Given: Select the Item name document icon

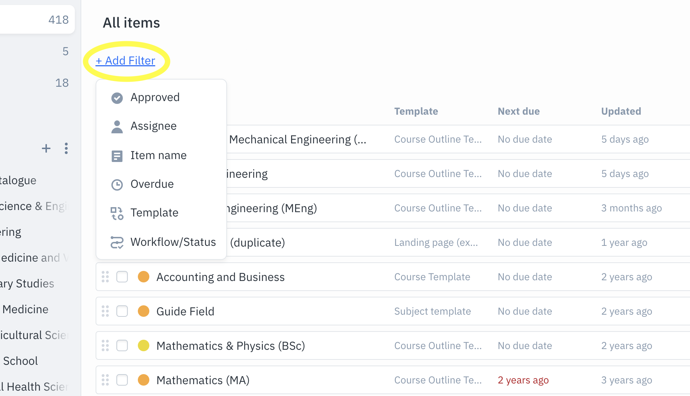Looking at the screenshot, I should (x=117, y=156).
